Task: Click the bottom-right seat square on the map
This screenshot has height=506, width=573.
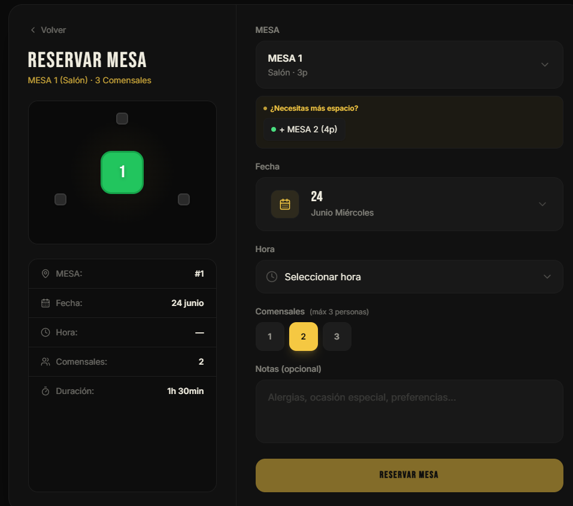Action: (183, 199)
